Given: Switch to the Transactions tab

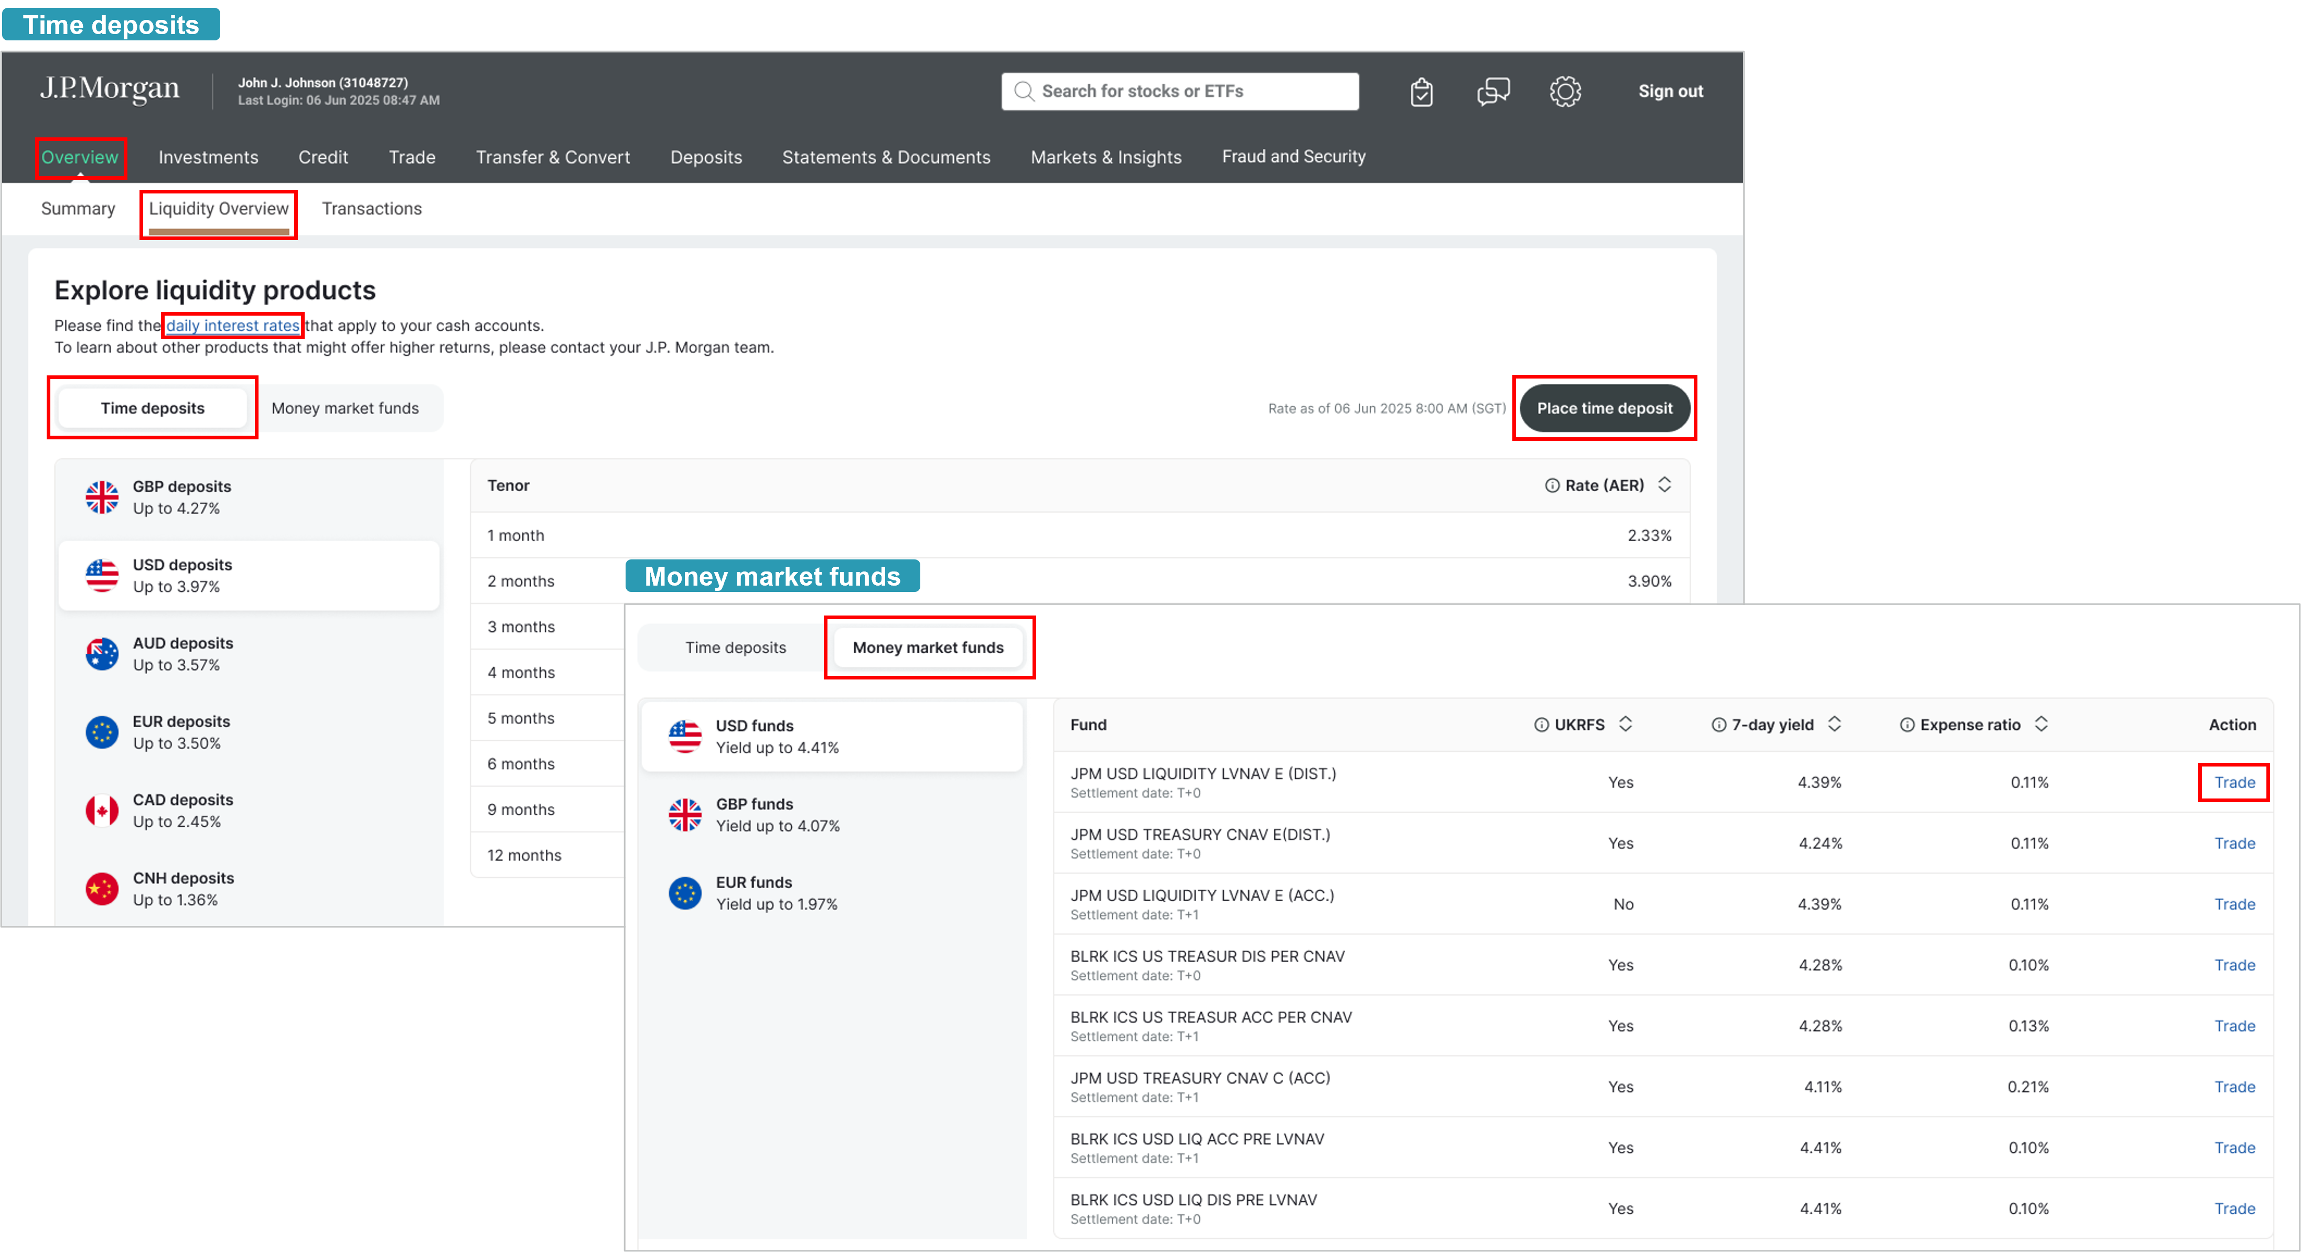Looking at the screenshot, I should (372, 208).
